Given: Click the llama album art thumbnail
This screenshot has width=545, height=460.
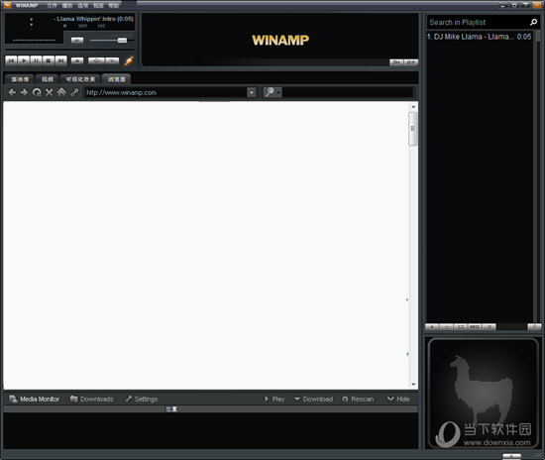Looking at the screenshot, I should 484,394.
